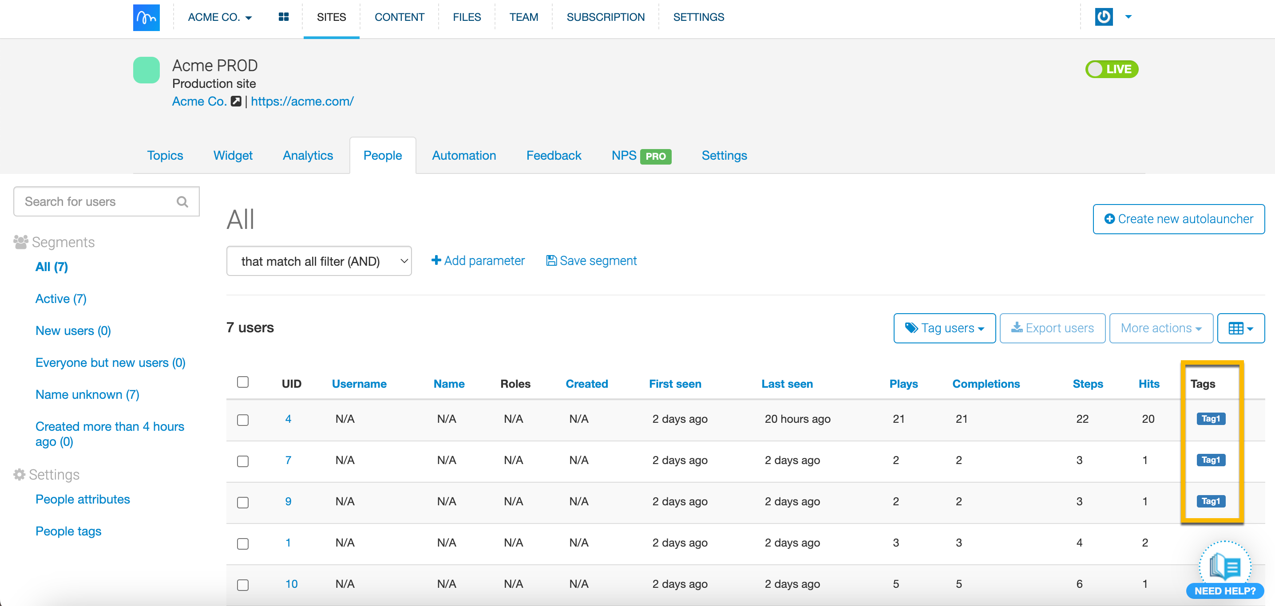
Task: Expand the Tag users dropdown
Action: [x=944, y=328]
